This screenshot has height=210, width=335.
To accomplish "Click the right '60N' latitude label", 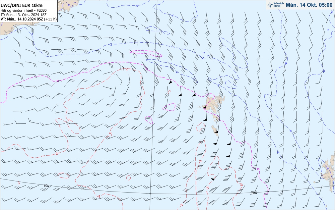I will 254,193.
